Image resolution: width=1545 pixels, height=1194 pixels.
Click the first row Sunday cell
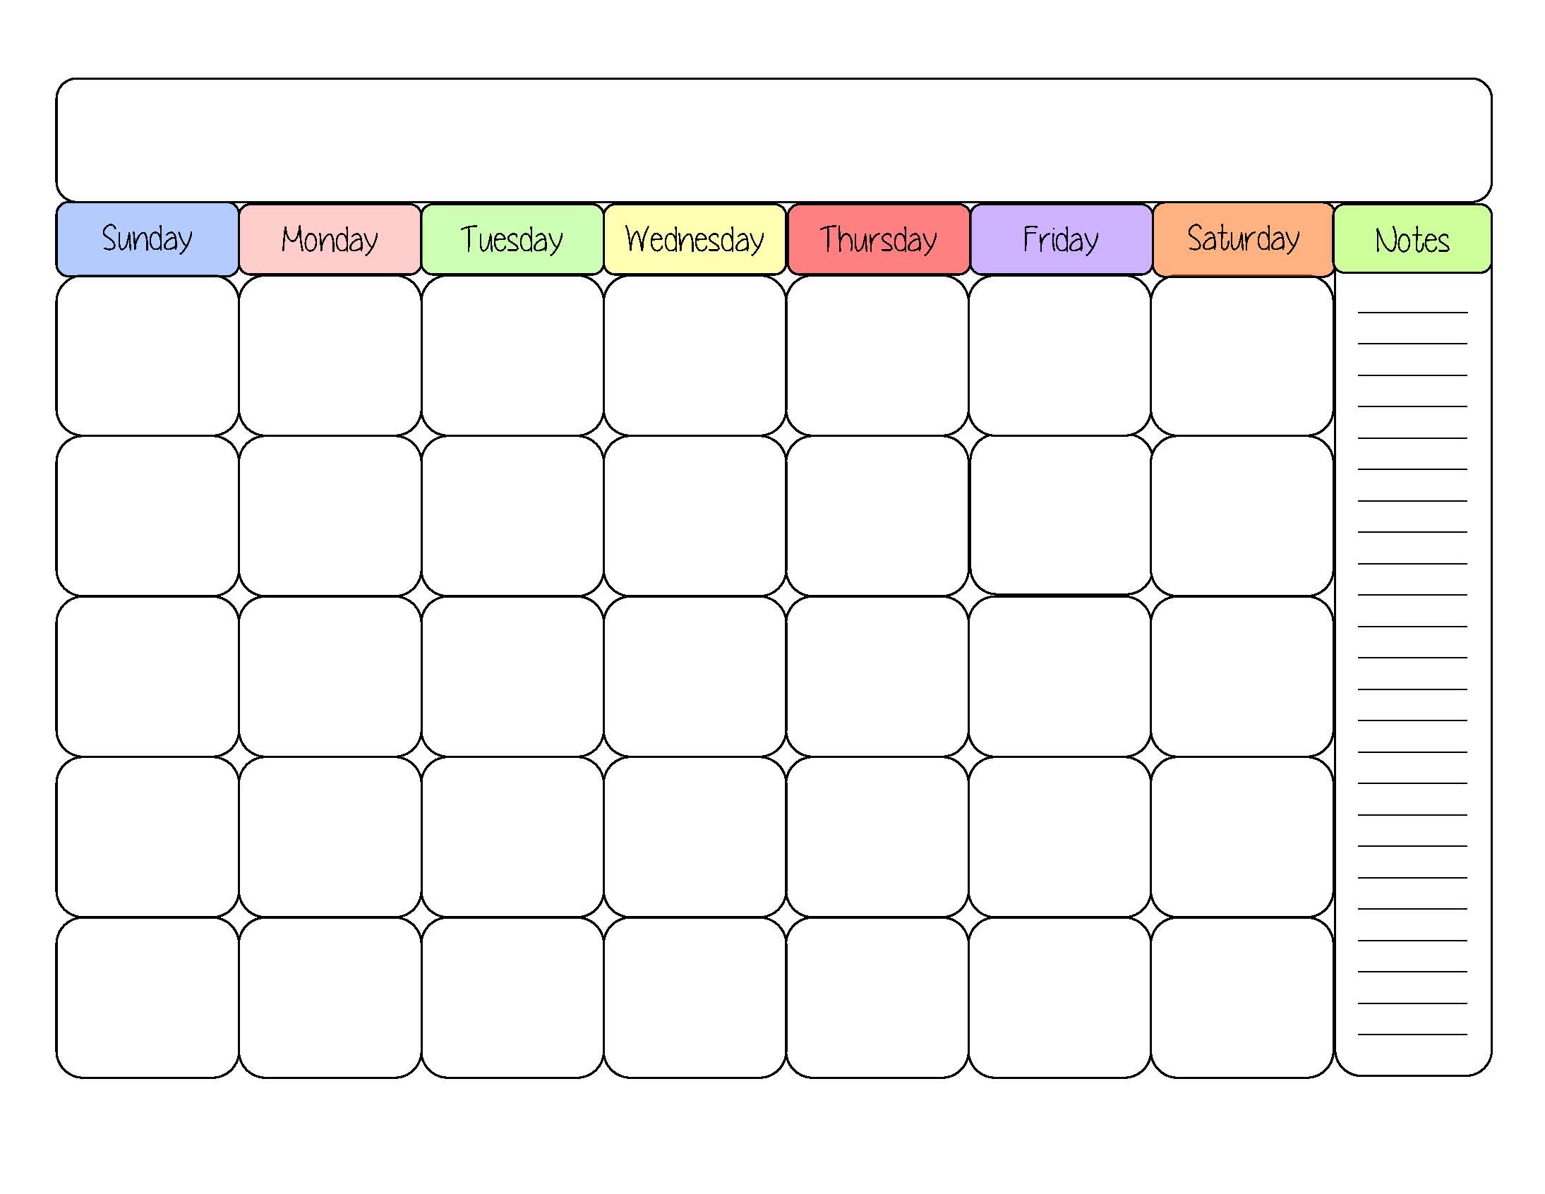pyautogui.click(x=148, y=358)
